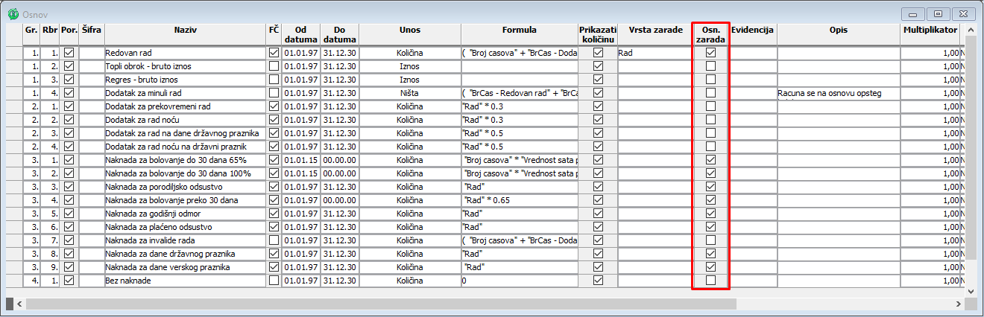Select Unos cell of Dodatak za minuli rad
984x317 pixels.
coord(409,93)
